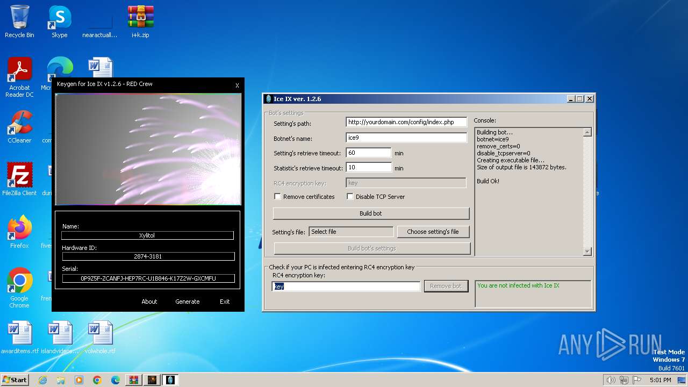Launch Acrobat Reader DC from desktop
688x387 pixels.
(x=19, y=78)
